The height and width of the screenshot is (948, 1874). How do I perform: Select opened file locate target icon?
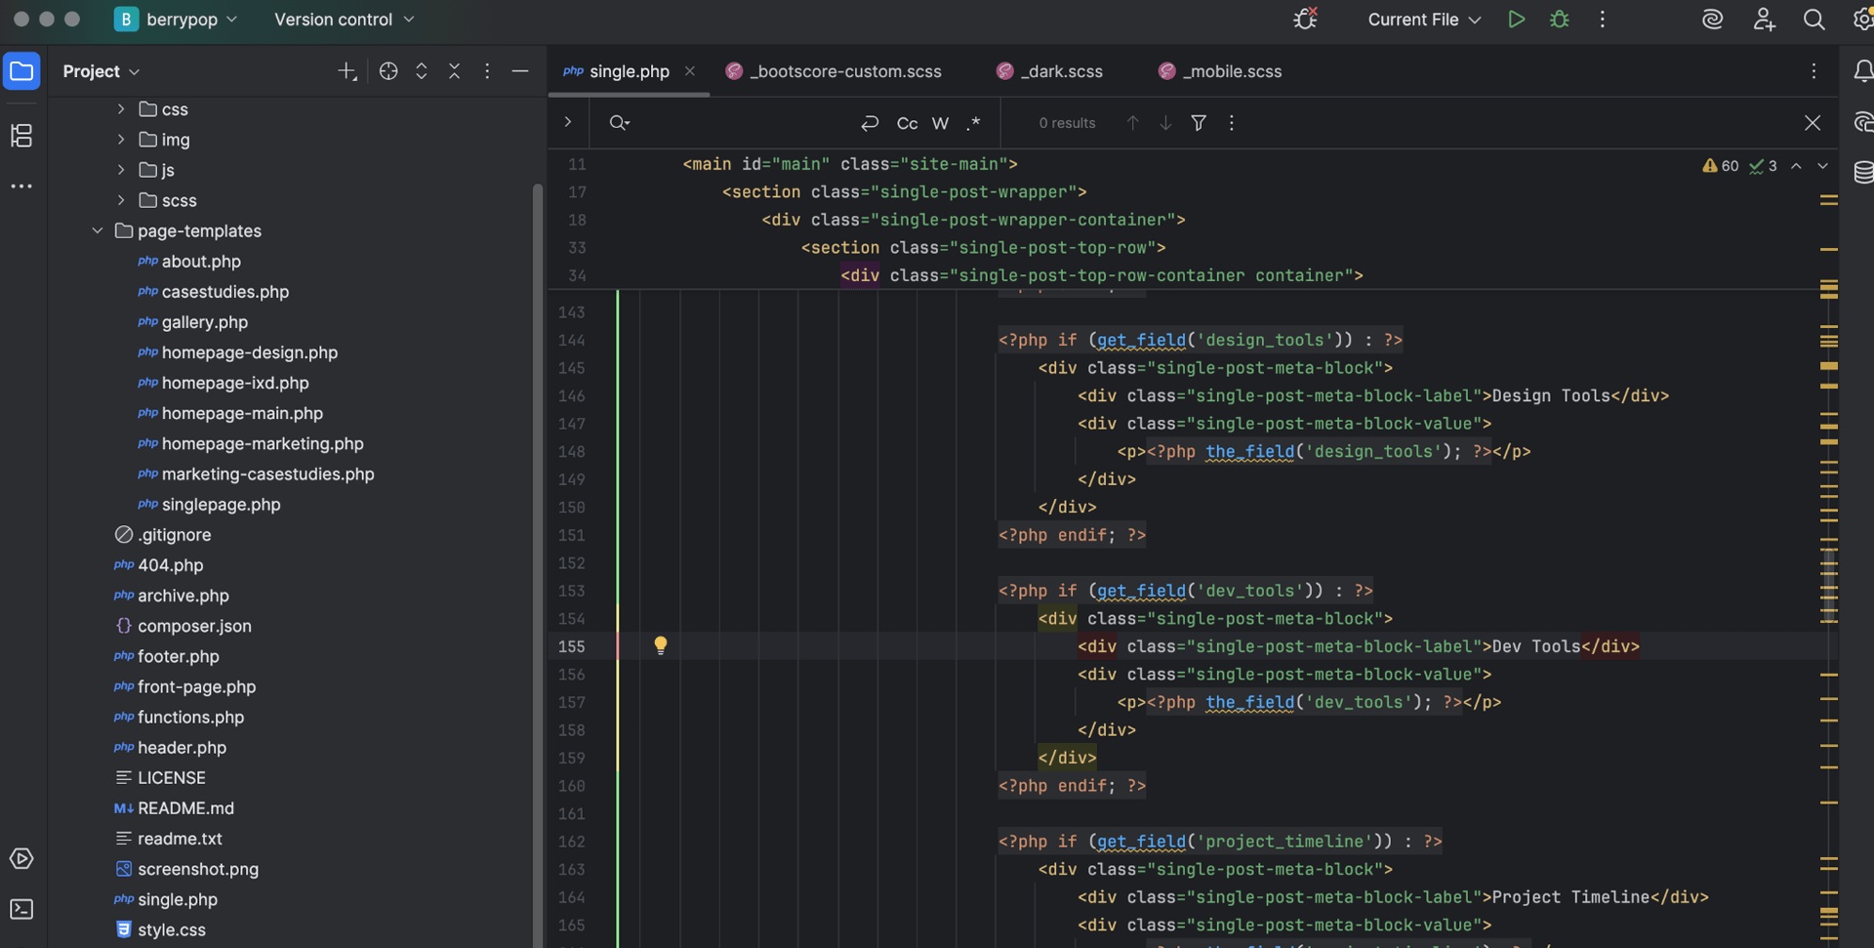[x=388, y=71]
